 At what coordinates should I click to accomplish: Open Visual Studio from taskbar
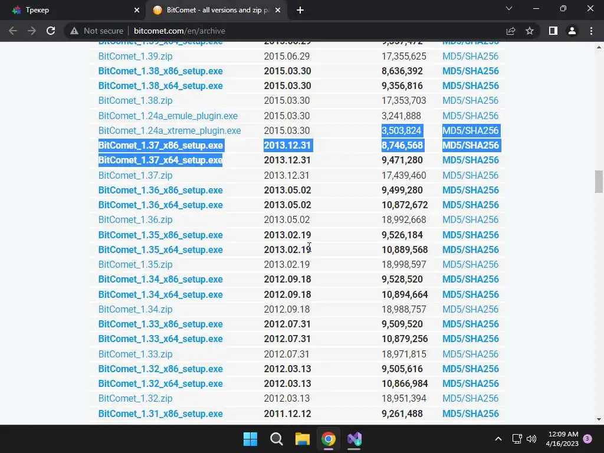(354, 439)
